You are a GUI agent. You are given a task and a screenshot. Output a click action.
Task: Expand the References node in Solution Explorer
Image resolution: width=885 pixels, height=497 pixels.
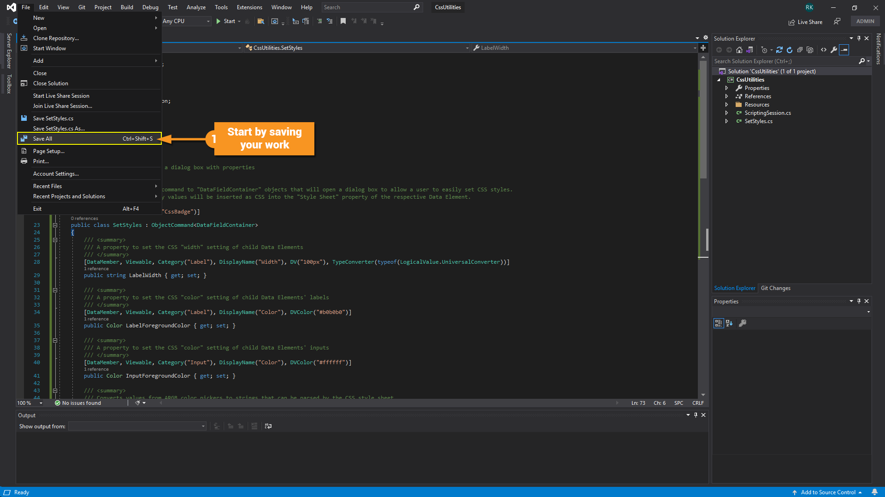(727, 96)
